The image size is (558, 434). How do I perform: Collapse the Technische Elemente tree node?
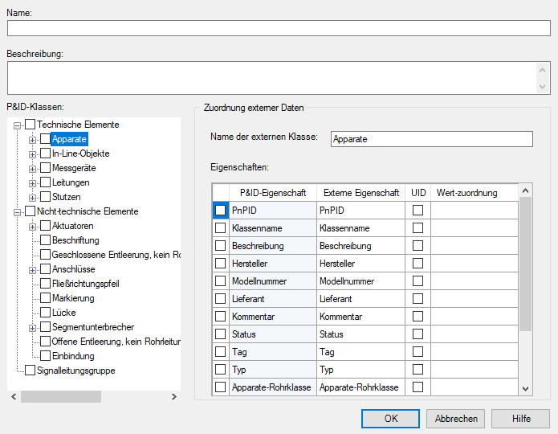point(18,125)
